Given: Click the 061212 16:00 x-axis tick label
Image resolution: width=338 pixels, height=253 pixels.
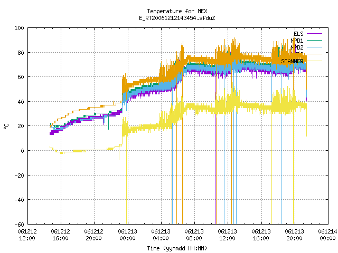Looking at the screenshot, I should (x=61, y=235).
